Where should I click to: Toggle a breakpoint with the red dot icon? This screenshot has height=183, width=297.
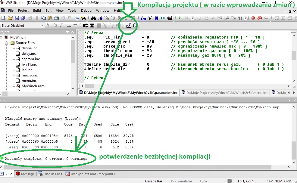pyautogui.click(x=253, y=17)
